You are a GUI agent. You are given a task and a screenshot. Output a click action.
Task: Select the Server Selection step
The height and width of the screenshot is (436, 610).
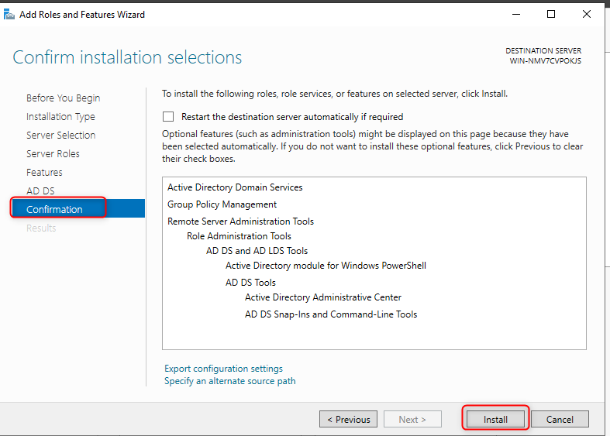coord(60,136)
